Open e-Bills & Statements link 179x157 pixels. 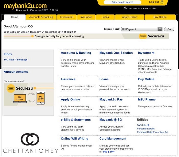76,120
